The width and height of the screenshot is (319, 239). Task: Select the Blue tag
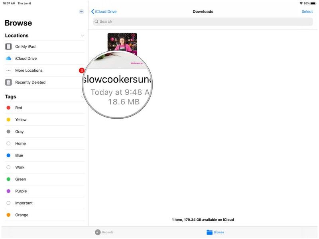[x=19, y=155]
